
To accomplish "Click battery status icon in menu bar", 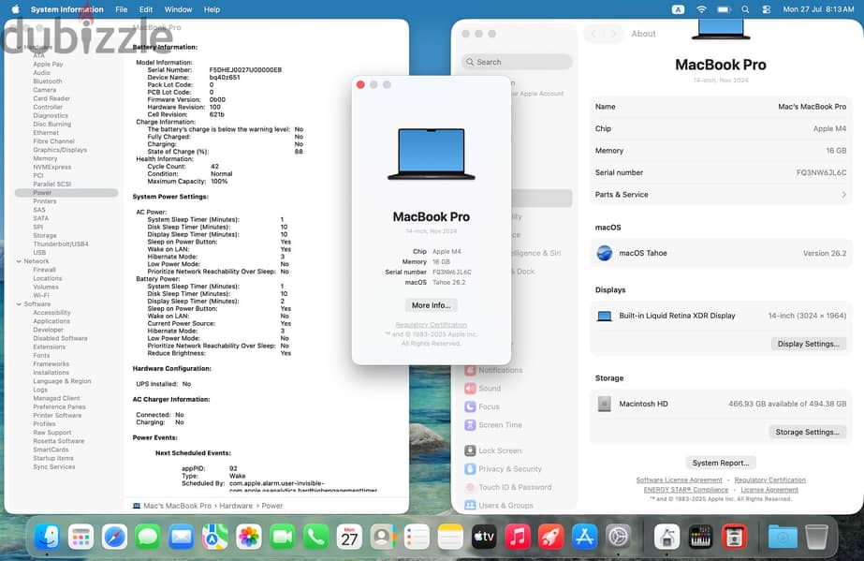I will (724, 9).
